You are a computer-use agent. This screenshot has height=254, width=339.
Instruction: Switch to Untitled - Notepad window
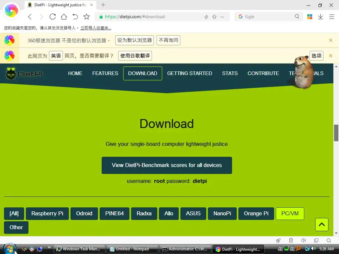[132, 249]
